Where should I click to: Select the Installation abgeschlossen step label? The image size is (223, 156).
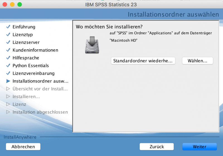click(x=40, y=112)
